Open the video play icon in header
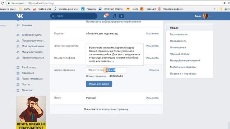Image resolution: width=230 pixels, height=129 pixels. (x=121, y=16)
